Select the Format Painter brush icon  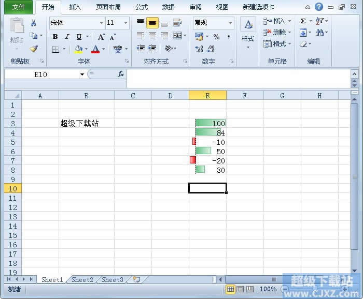coord(34,49)
